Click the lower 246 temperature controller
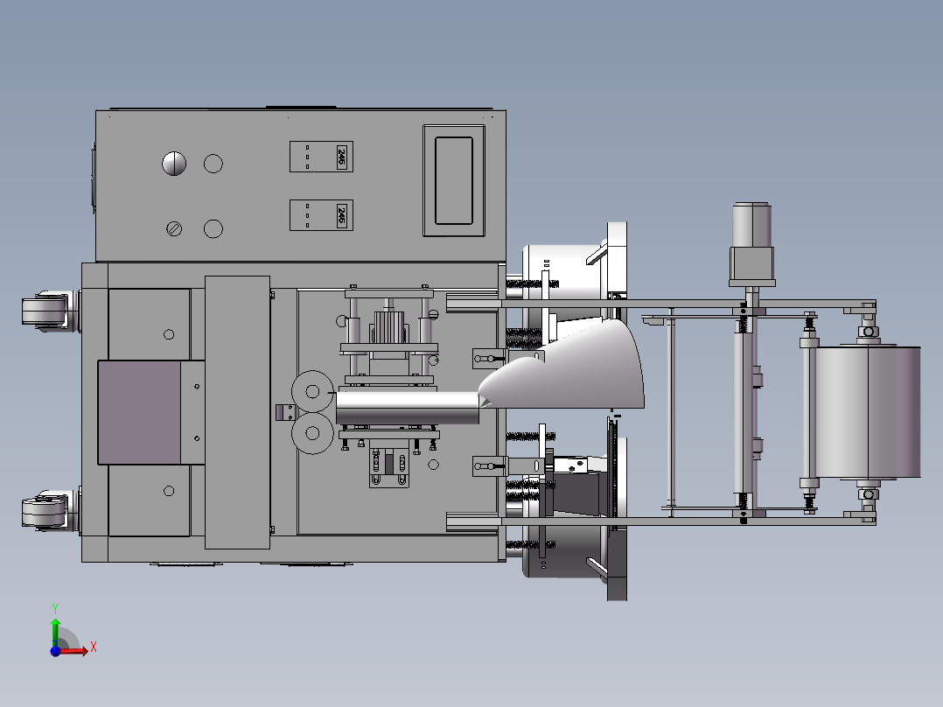The width and height of the screenshot is (943, 707). click(321, 215)
